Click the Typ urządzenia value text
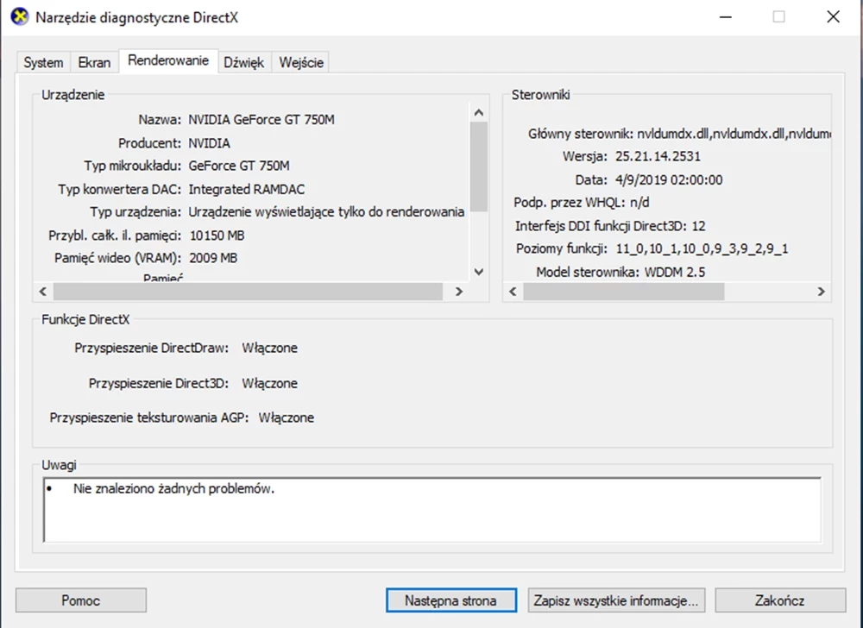This screenshot has width=863, height=628. (x=326, y=211)
